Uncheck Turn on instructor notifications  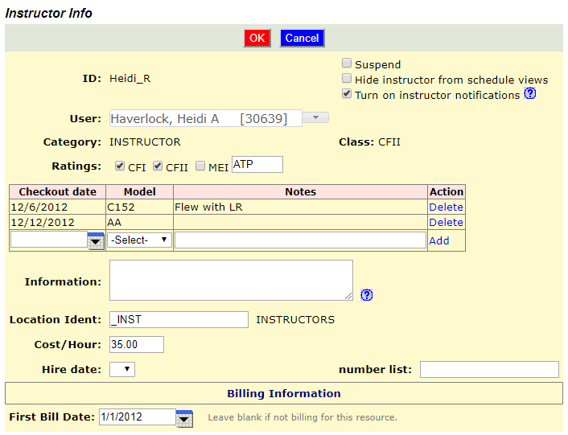tap(347, 94)
